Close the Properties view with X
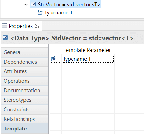144x134 pixels. [37, 26]
